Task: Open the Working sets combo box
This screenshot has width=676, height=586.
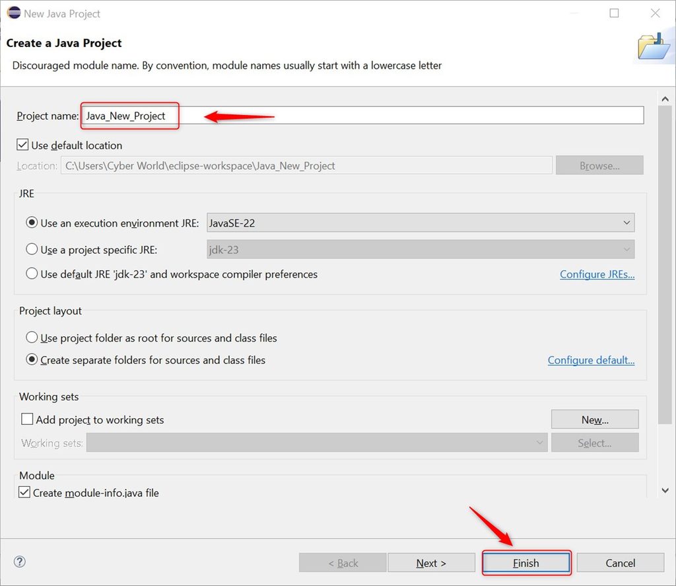Action: tap(317, 443)
